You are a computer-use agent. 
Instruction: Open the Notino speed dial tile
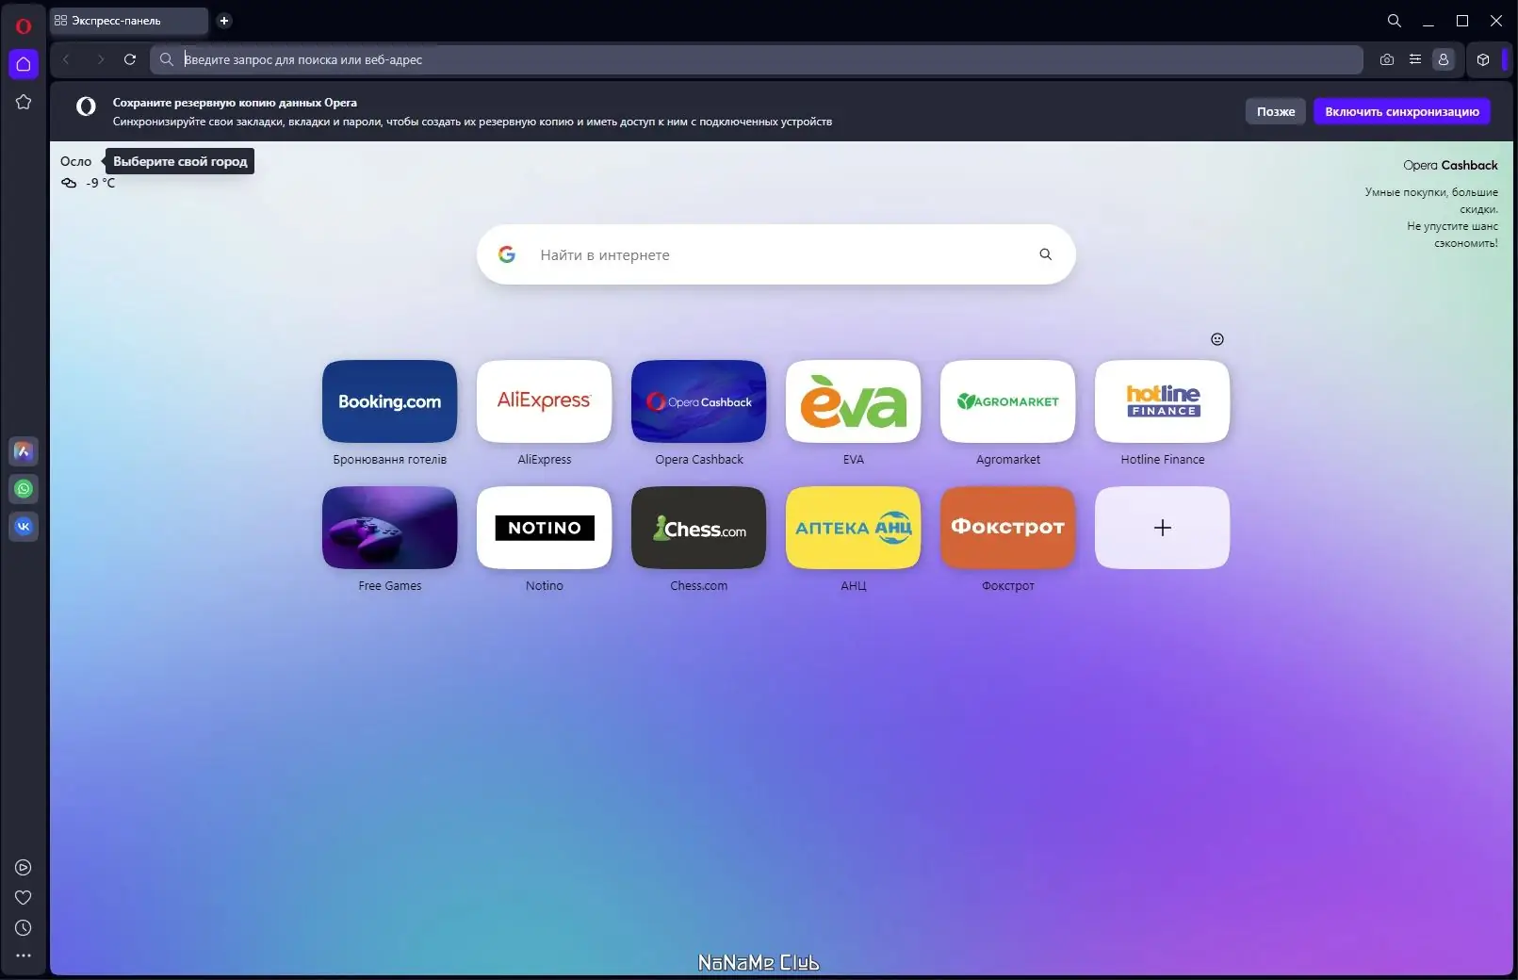(x=545, y=528)
